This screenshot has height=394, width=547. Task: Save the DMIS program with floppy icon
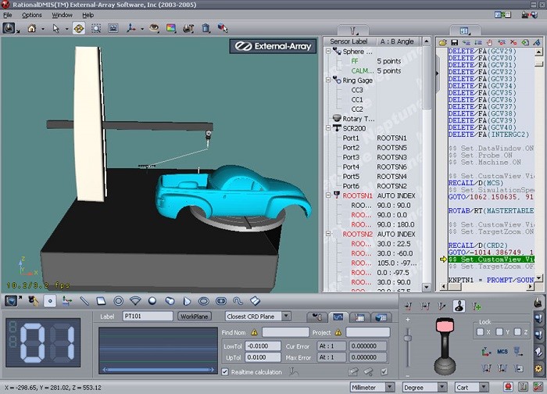(453, 41)
